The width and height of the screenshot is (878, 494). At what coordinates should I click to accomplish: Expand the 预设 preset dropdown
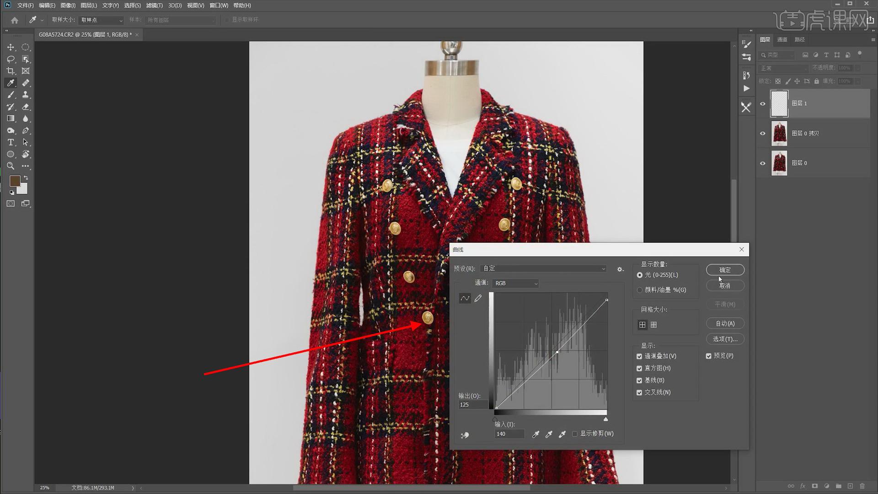(544, 268)
